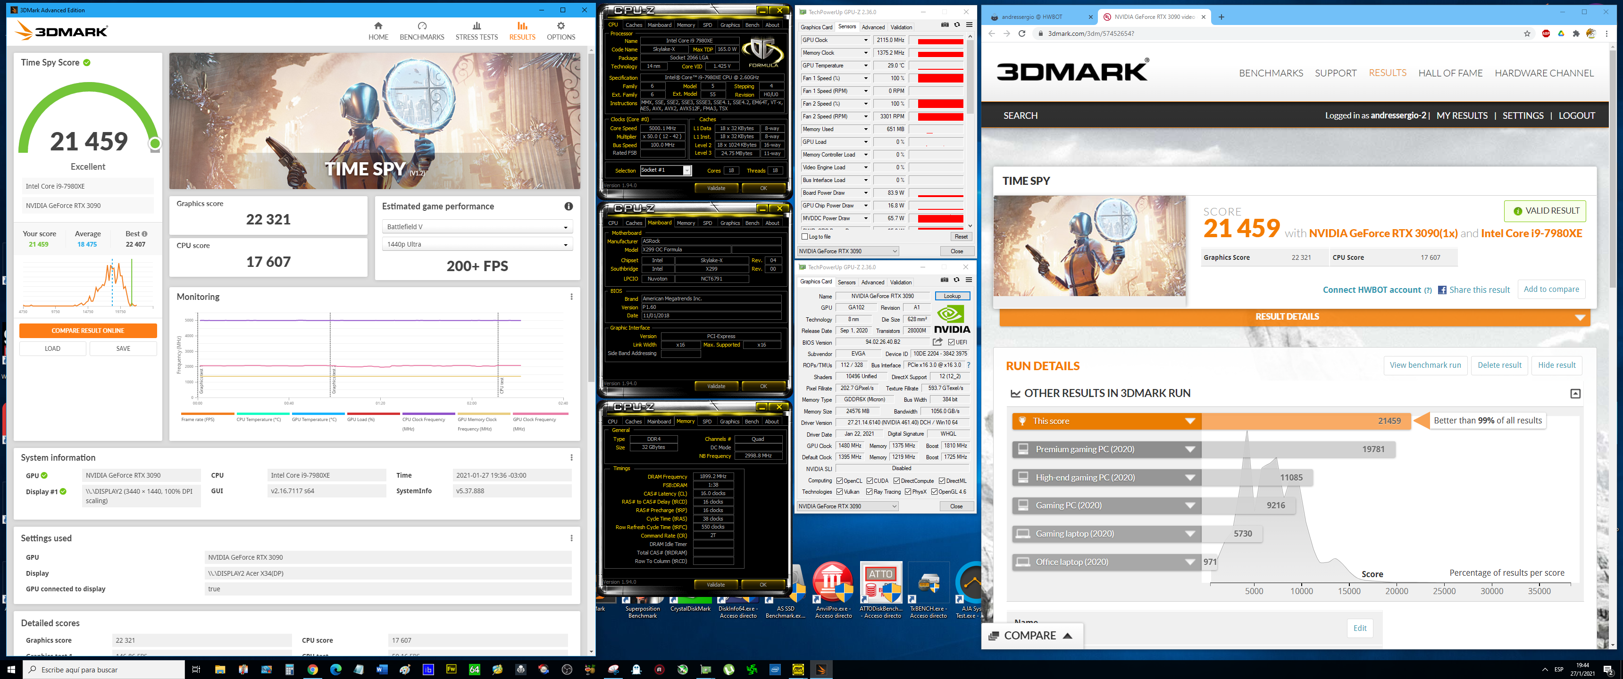Click camera icon in GPU-Z Graphics Card window

(x=944, y=280)
